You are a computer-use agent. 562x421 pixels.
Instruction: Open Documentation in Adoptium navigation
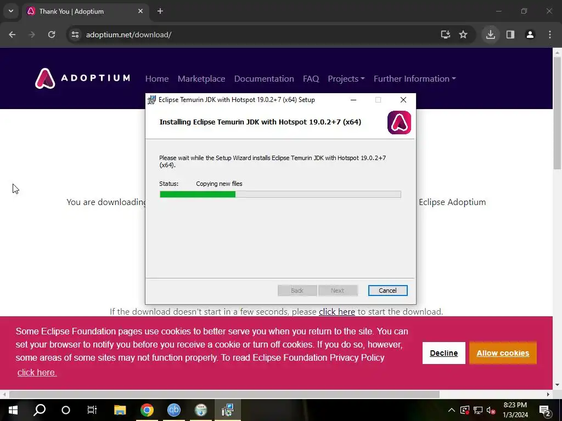pyautogui.click(x=264, y=79)
